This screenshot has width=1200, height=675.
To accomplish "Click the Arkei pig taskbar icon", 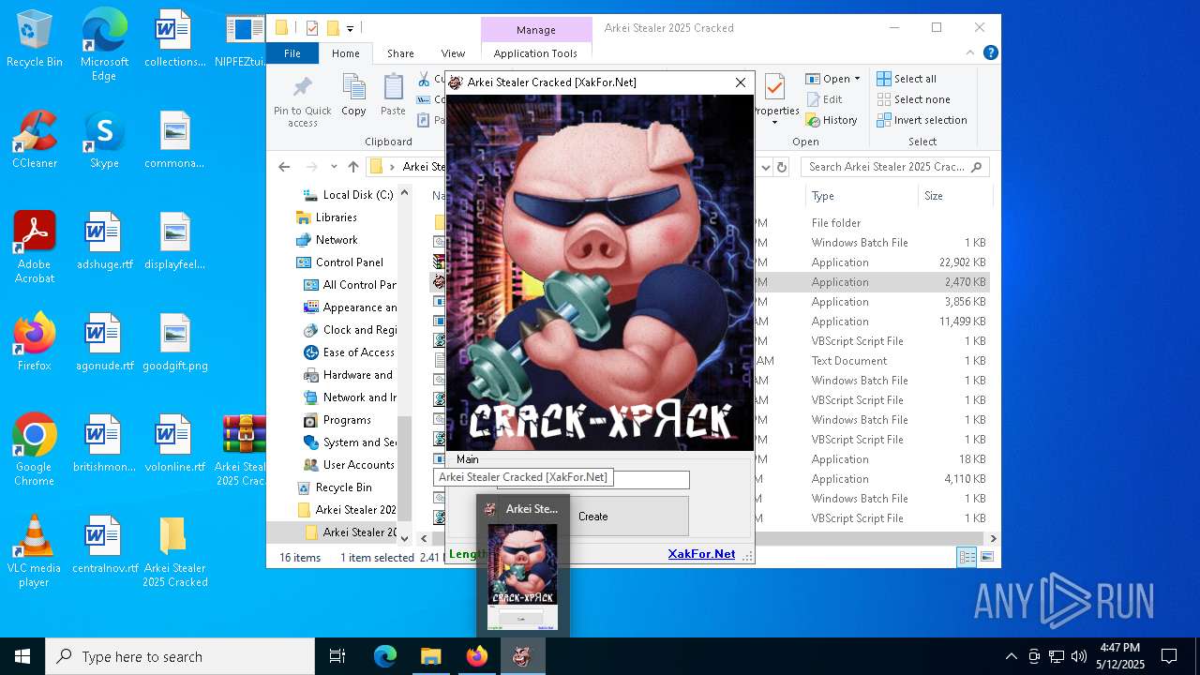I will click(522, 656).
